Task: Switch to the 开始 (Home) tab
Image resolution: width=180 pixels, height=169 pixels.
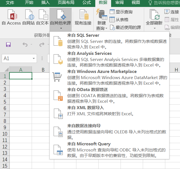Action: 29,3
